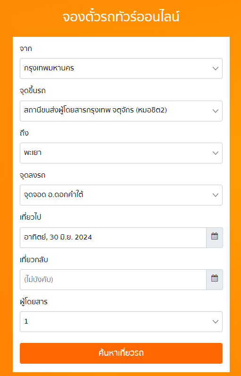The height and width of the screenshot is (376, 241).
Task: Open the จุดลงรถ drop-off point dropdown
Action: point(121,195)
